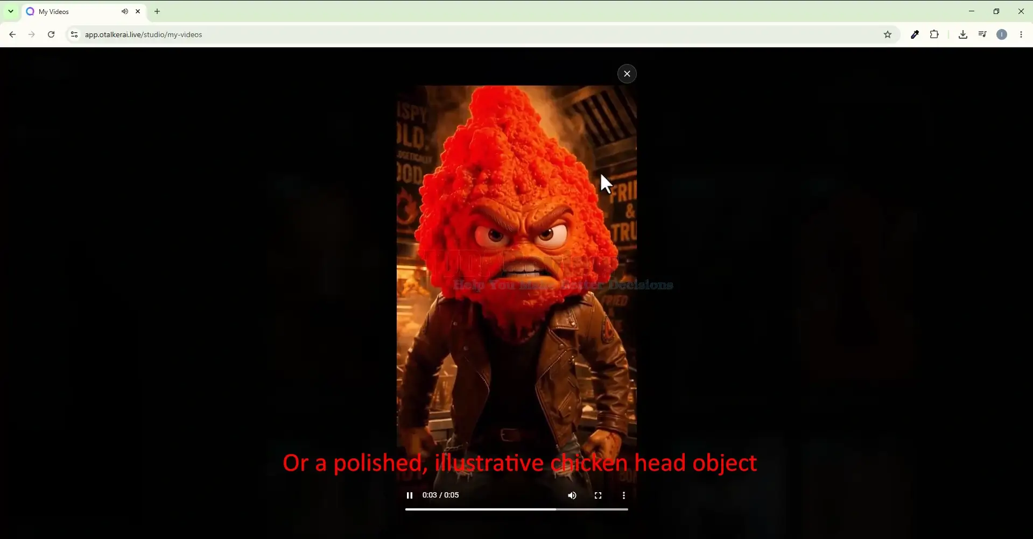This screenshot has height=539, width=1033.
Task: Open a new browser tab
Action: point(158,11)
